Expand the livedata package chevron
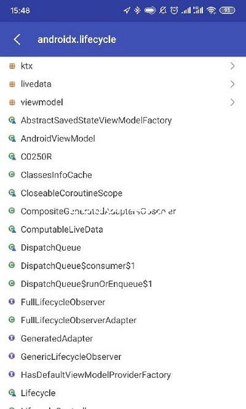The width and height of the screenshot is (246, 409). [x=232, y=84]
